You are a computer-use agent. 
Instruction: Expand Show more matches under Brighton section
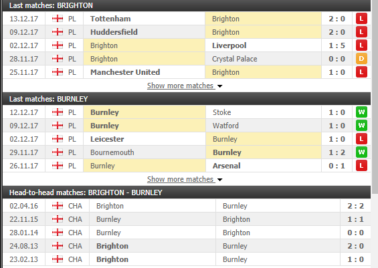coord(180,86)
